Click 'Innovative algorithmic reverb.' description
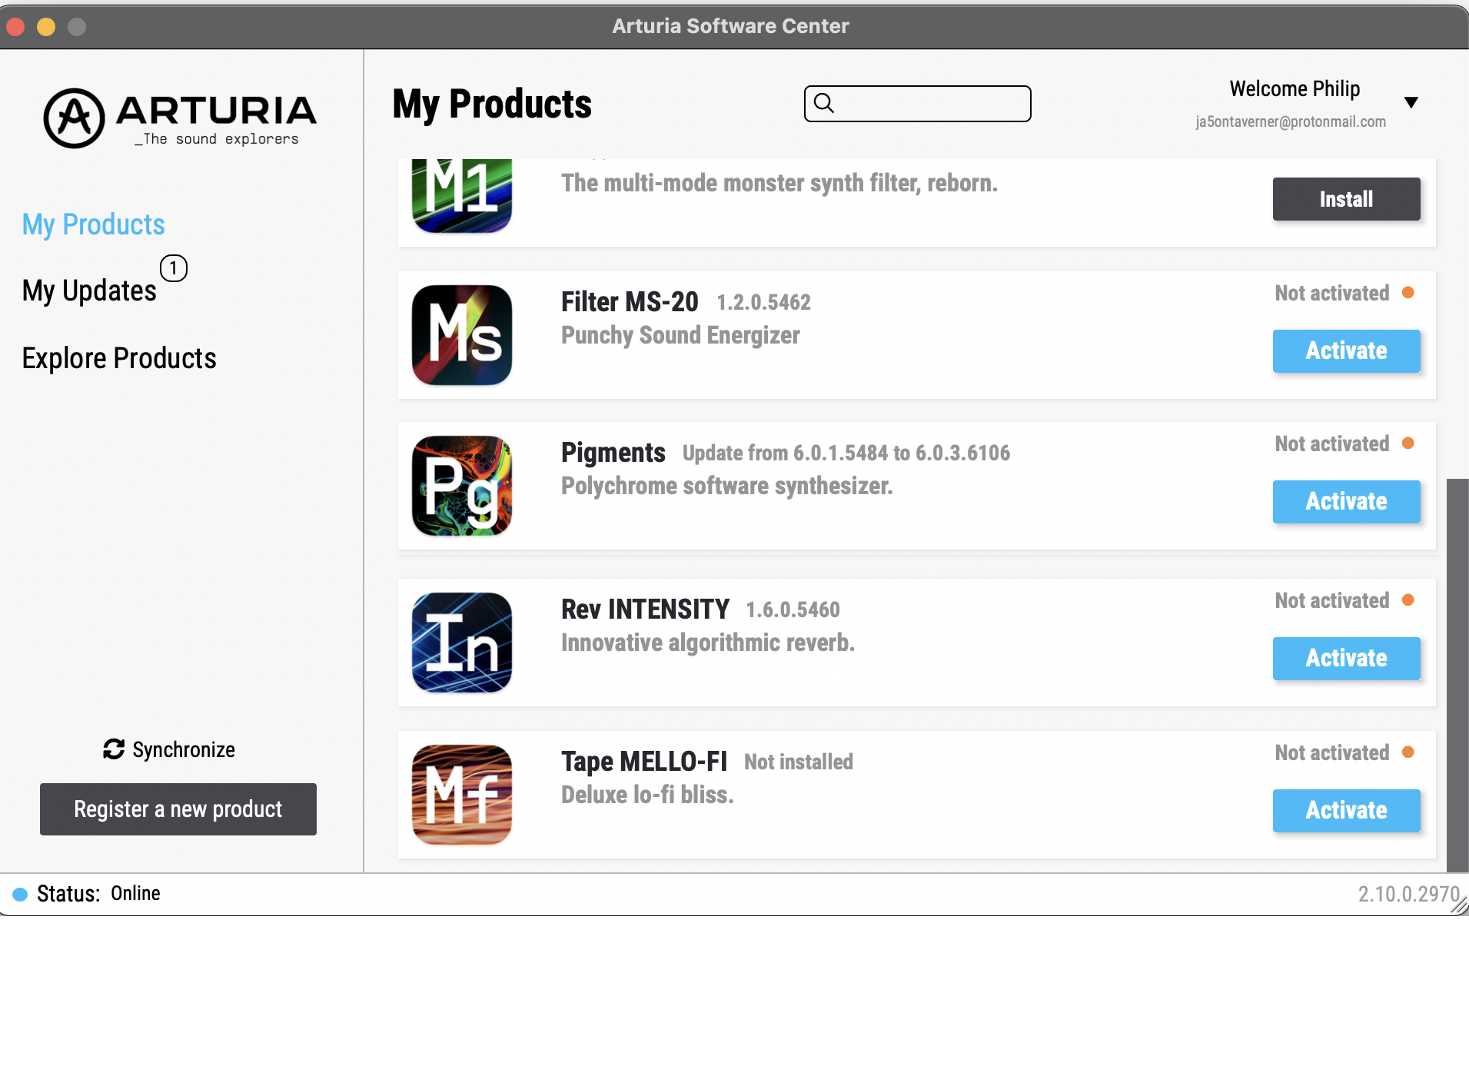This screenshot has height=1066, width=1469. tap(708, 643)
